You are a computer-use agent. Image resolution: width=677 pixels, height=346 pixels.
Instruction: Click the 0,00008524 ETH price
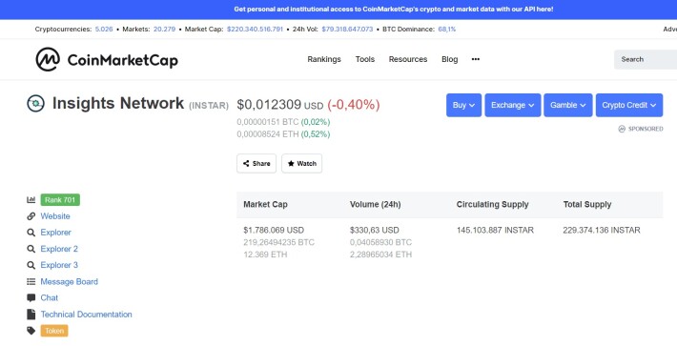[268, 134]
